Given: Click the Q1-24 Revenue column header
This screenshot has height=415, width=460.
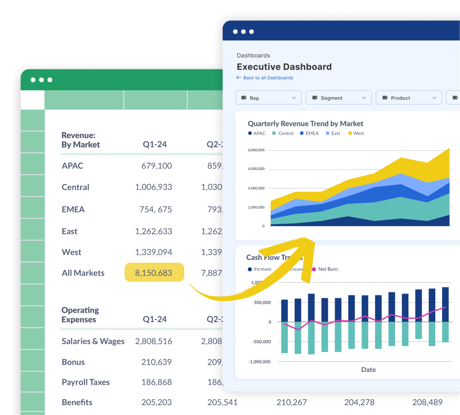Looking at the screenshot, I should click(155, 144).
